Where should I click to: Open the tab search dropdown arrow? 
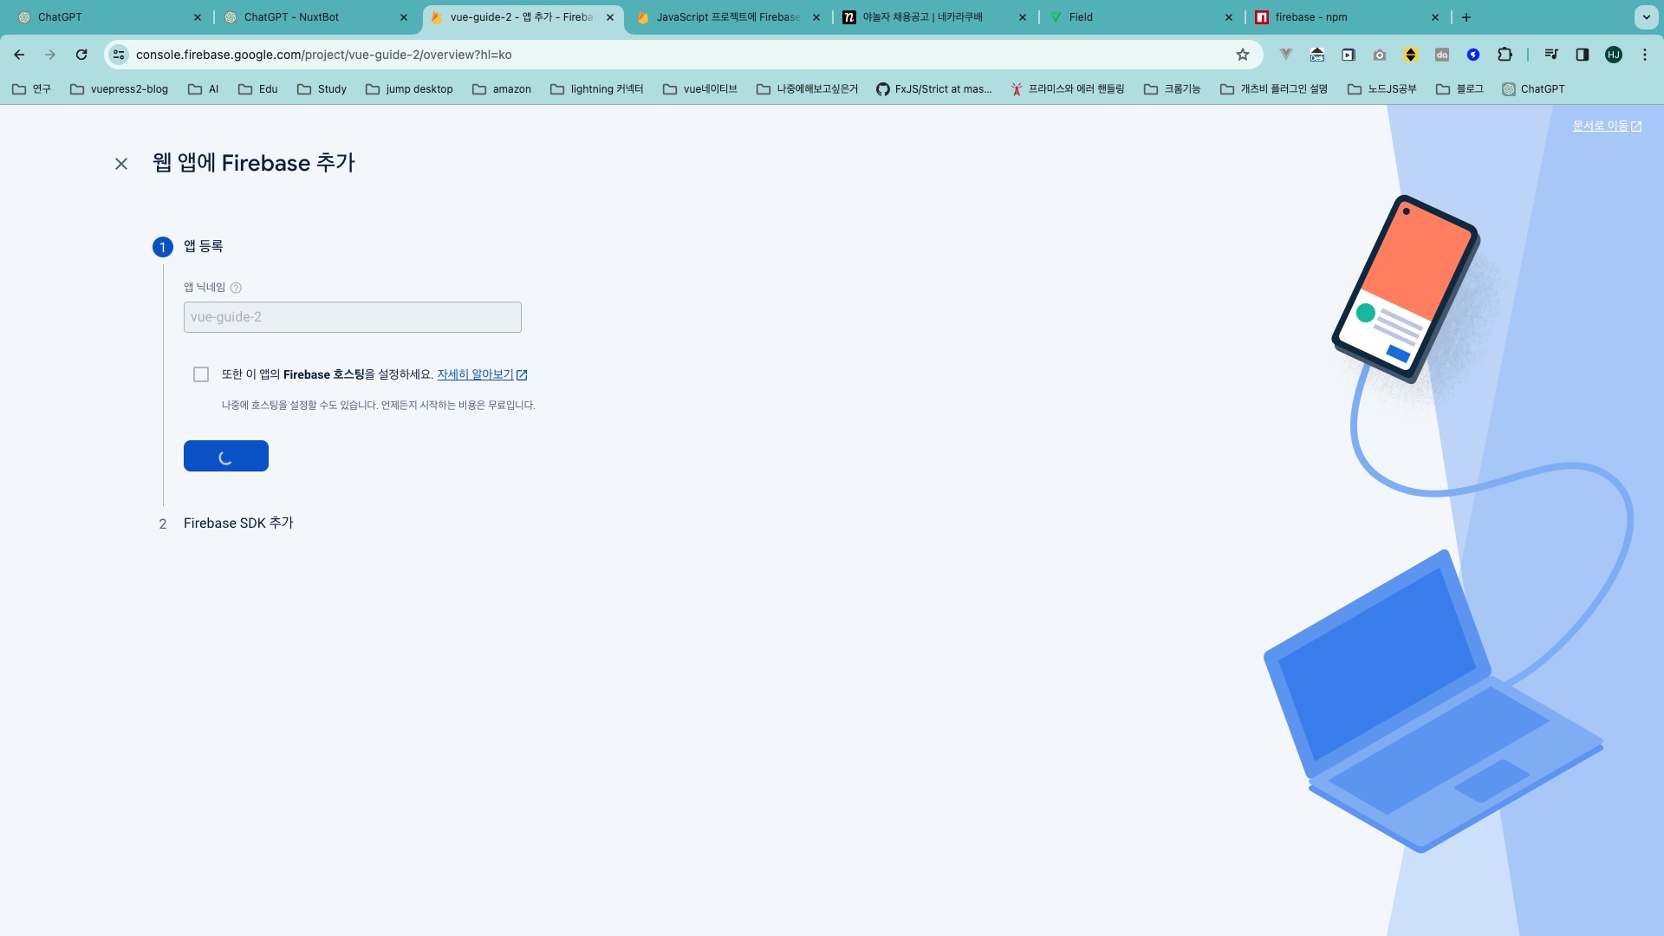click(x=1646, y=17)
